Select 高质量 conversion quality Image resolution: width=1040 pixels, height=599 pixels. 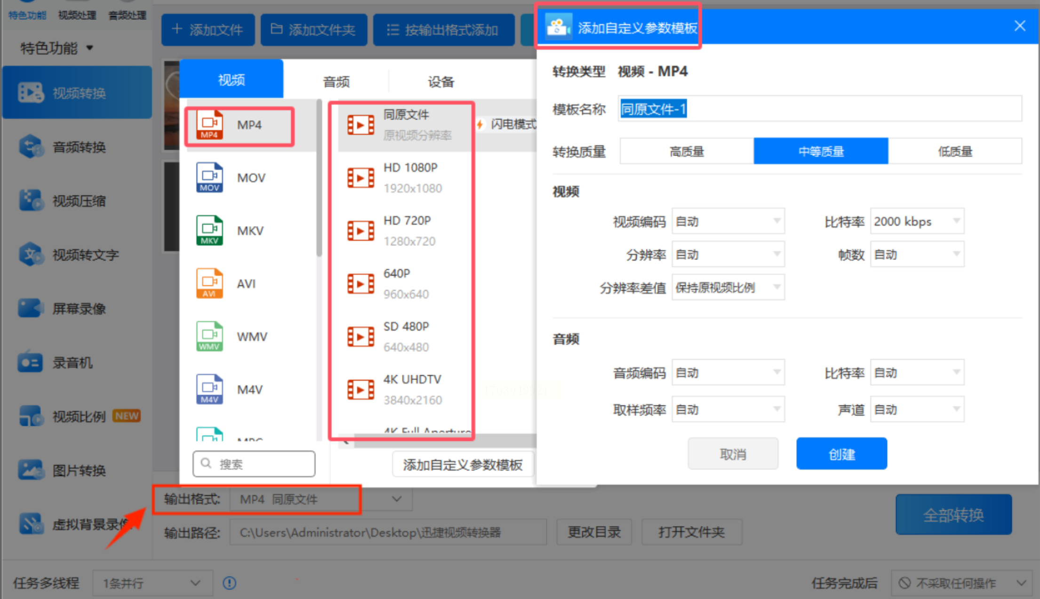tap(687, 151)
